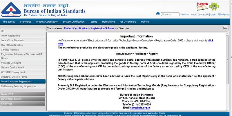Go to homepage via house icon
The height and width of the screenshot is (116, 232).
click(x=158, y=14)
